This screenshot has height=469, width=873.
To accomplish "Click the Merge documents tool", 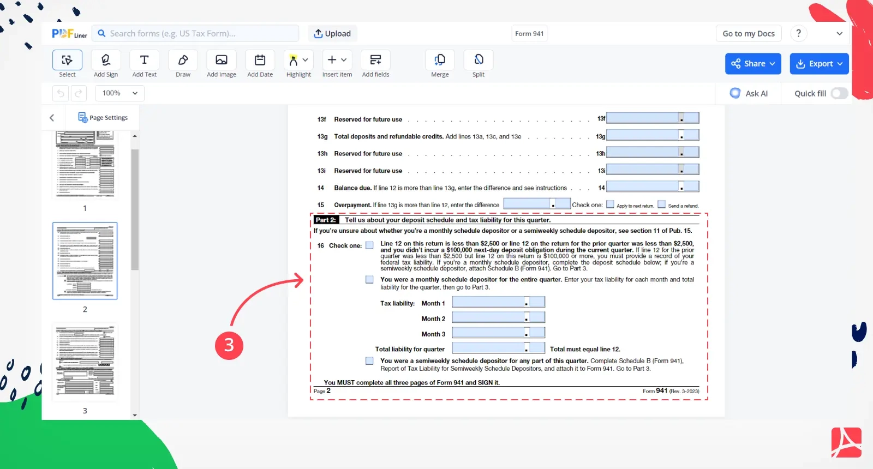I will coord(440,60).
